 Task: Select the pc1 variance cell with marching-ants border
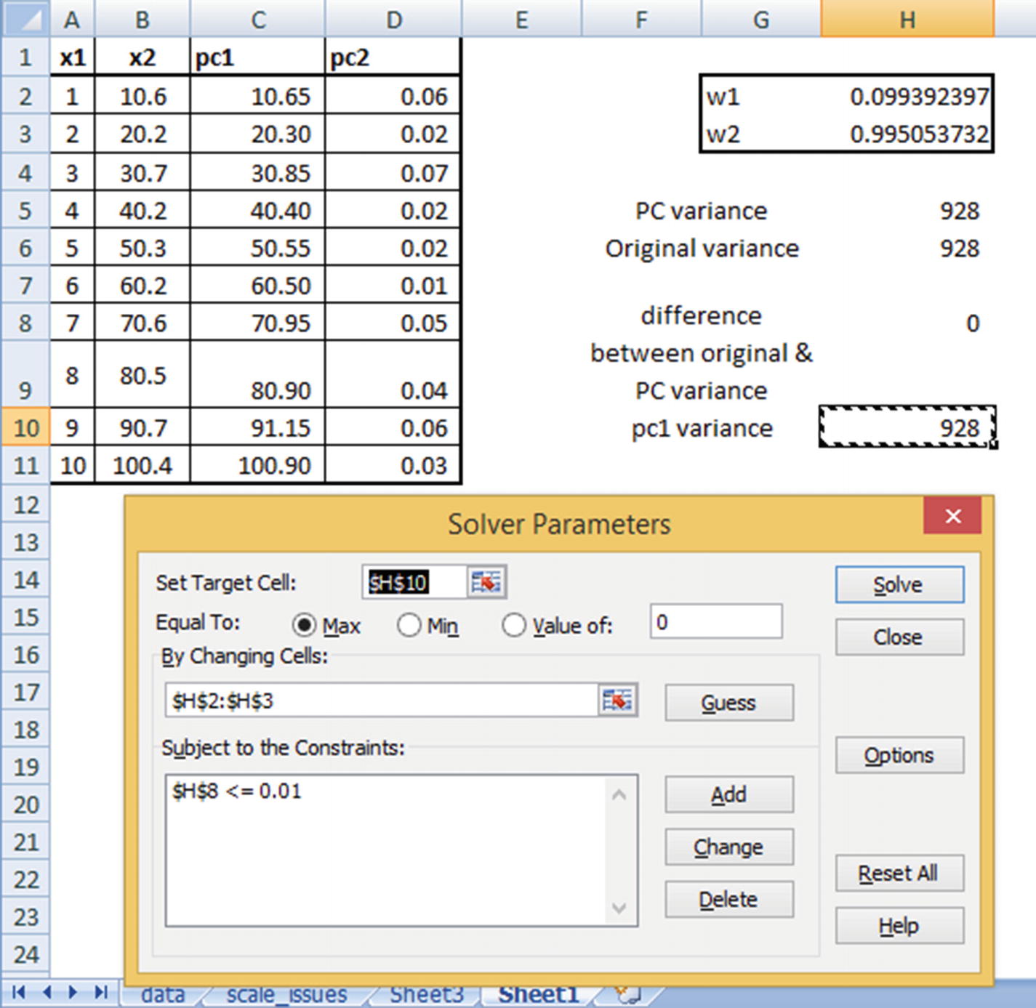click(907, 427)
